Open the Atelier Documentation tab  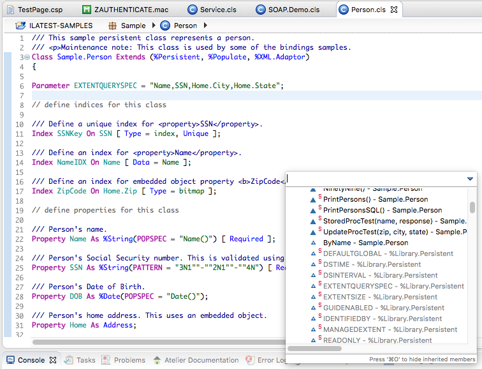coord(201,360)
